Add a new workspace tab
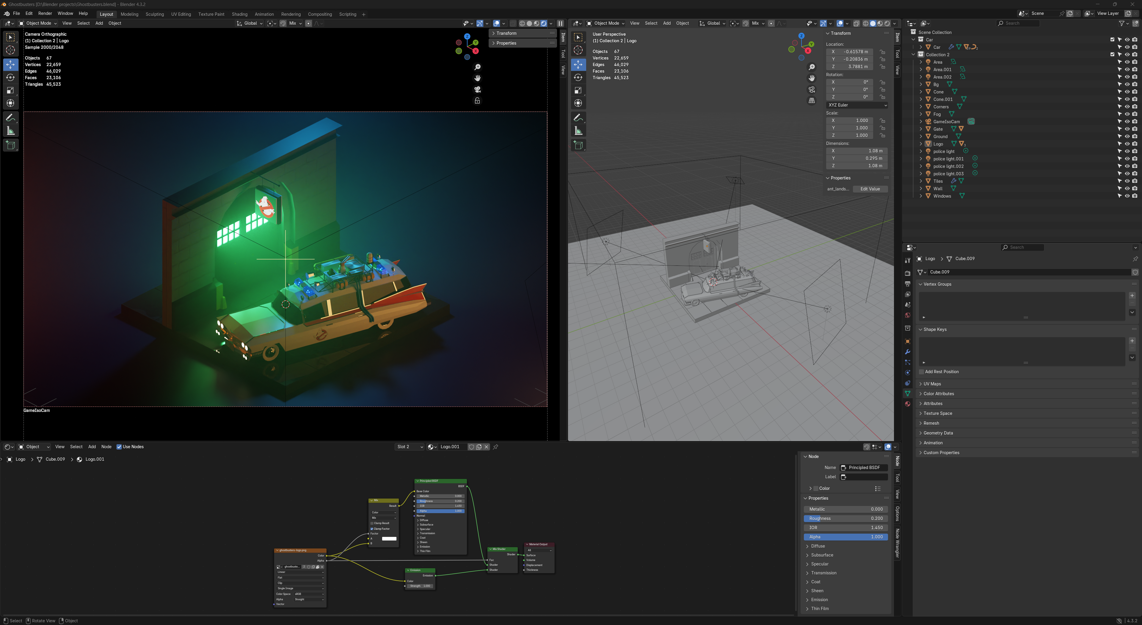 363,15
